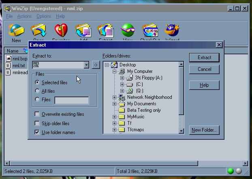
Task: Expand the MyMusic folder node
Action: 114,117
